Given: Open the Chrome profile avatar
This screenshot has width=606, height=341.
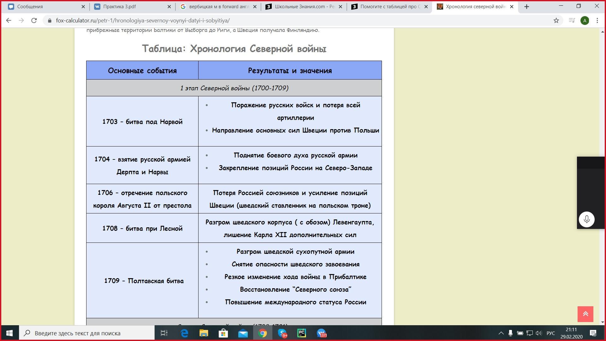Looking at the screenshot, I should [585, 21].
